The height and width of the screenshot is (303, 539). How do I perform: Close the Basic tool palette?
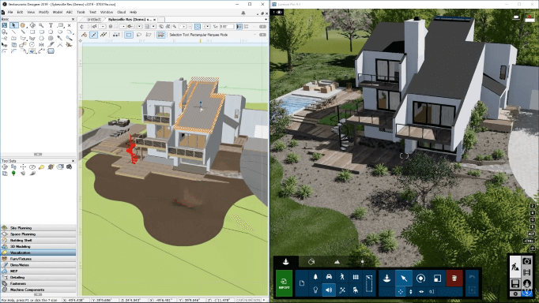[73, 19]
